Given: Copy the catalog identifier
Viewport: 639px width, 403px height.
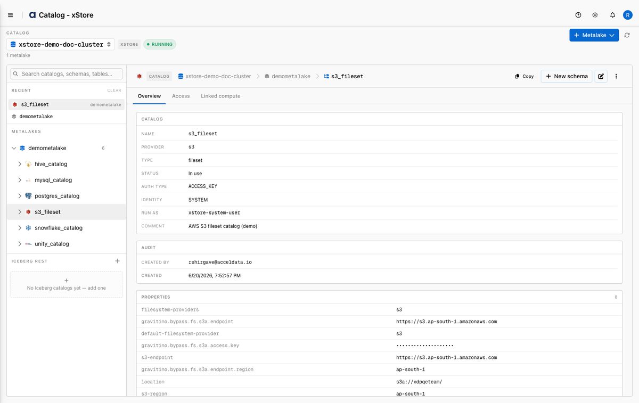Looking at the screenshot, I should pyautogui.click(x=525, y=76).
